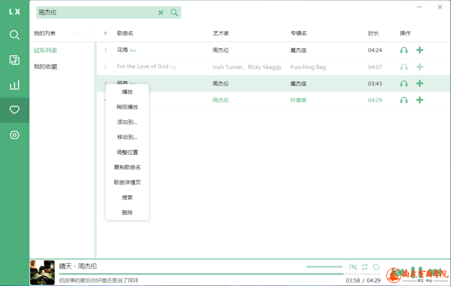Image resolution: width=451 pixels, height=286 pixels.
Task: Play 花海 using its headphone icon
Action: (x=403, y=50)
